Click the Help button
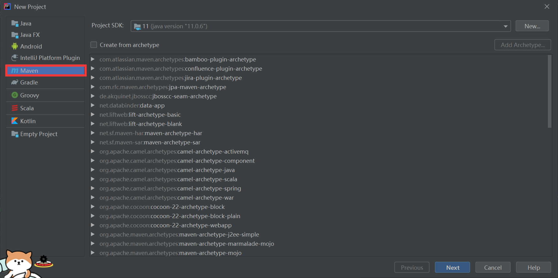Screen dimensions: 558x278 click(x=533, y=267)
